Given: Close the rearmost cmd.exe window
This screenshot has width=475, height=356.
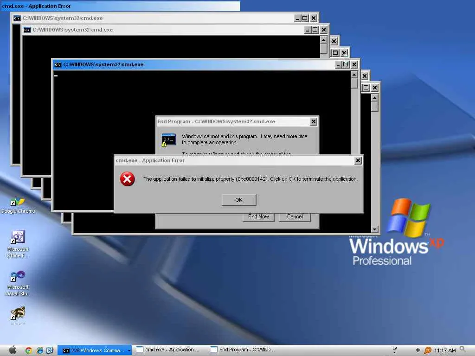Looking at the screenshot, I should (314, 18).
